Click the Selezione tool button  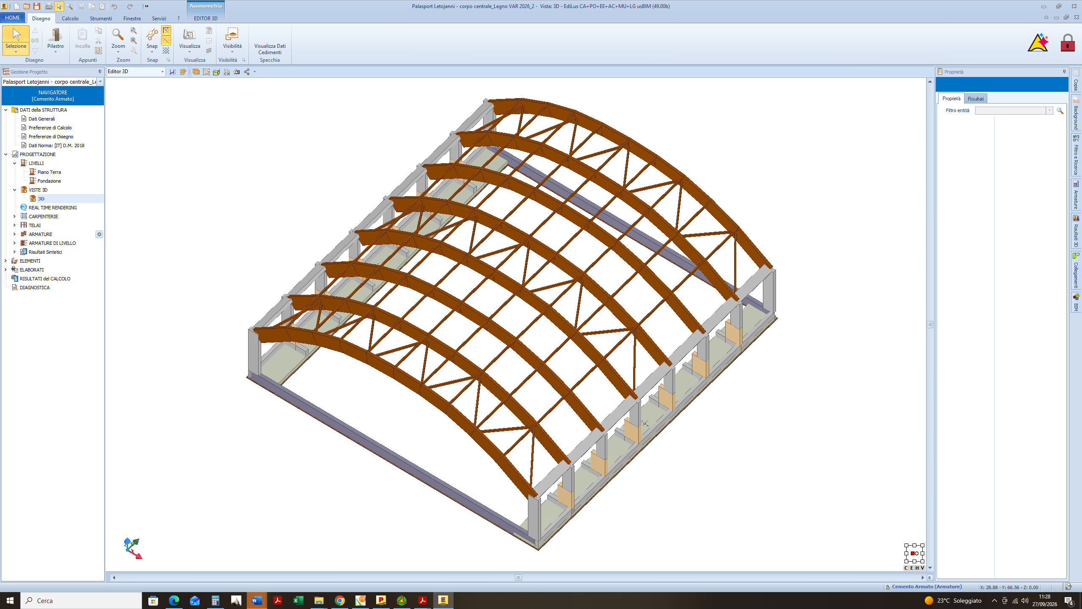point(16,41)
